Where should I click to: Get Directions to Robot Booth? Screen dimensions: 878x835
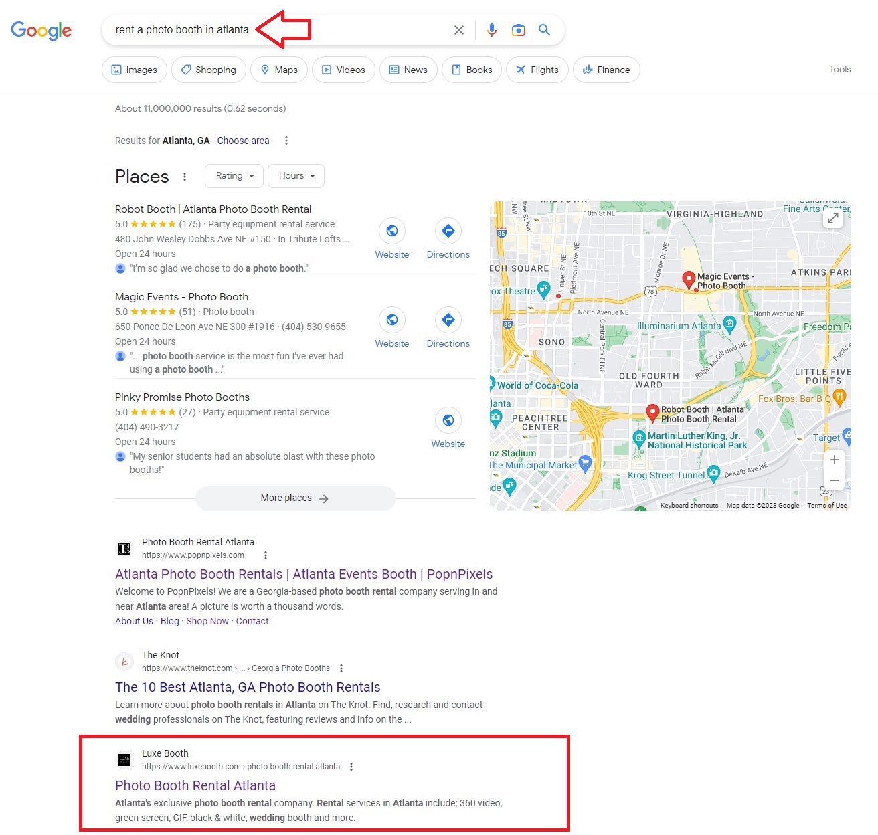[x=448, y=231]
